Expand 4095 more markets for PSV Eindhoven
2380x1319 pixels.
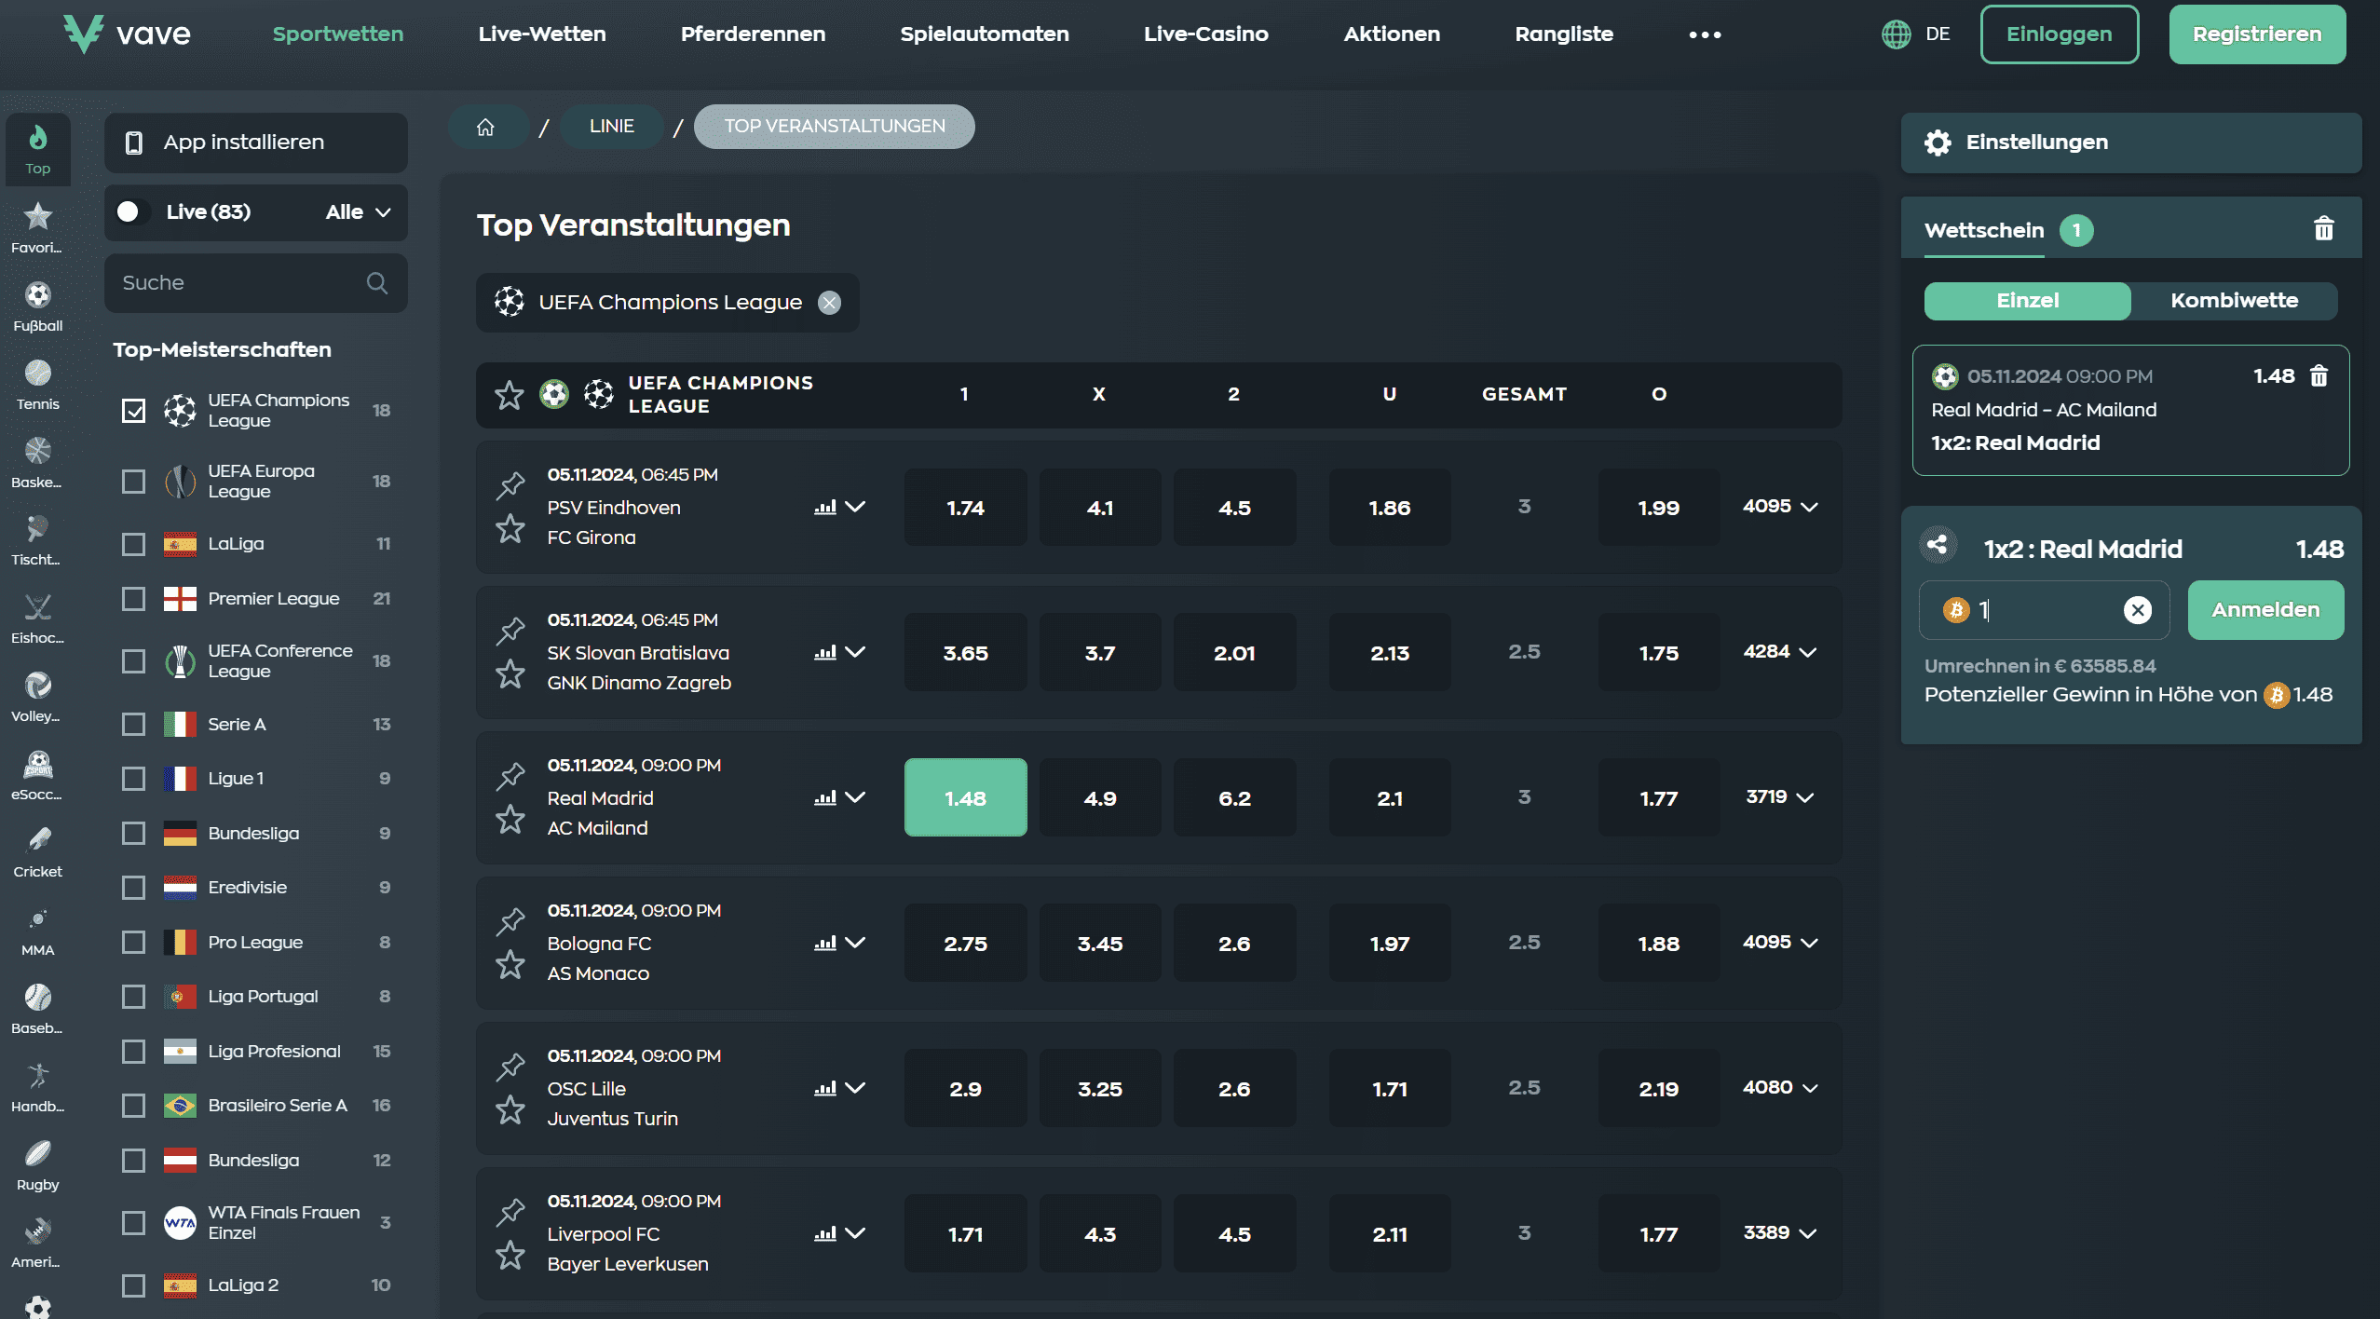pos(1780,507)
